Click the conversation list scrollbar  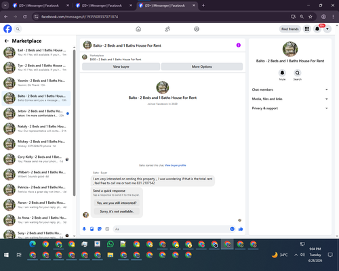click(x=74, y=123)
